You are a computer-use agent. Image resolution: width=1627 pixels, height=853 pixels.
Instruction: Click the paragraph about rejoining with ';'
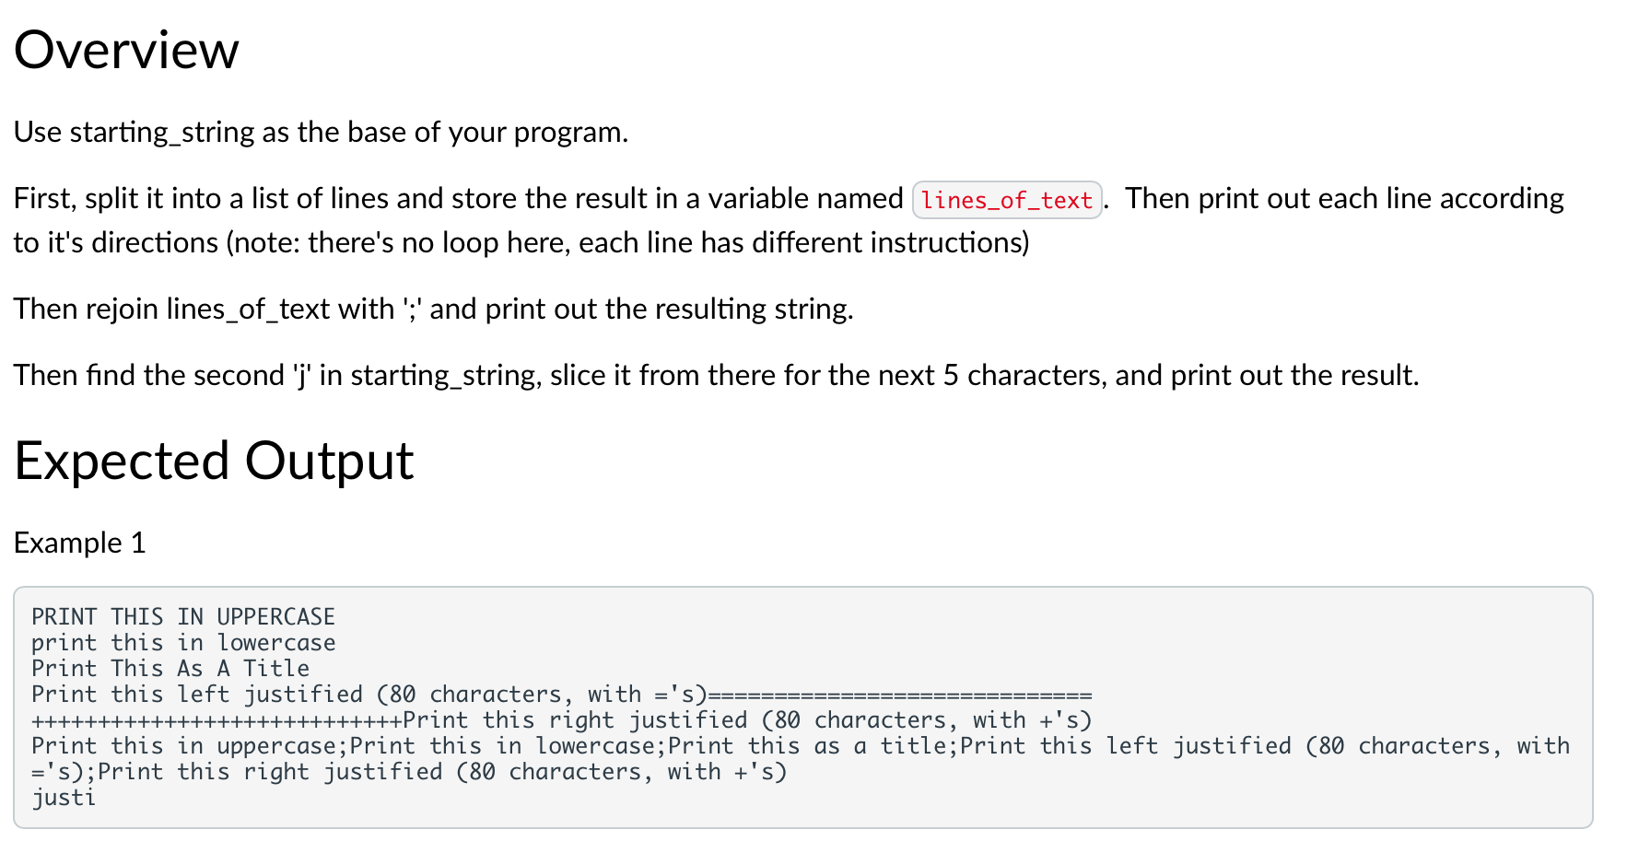433,309
